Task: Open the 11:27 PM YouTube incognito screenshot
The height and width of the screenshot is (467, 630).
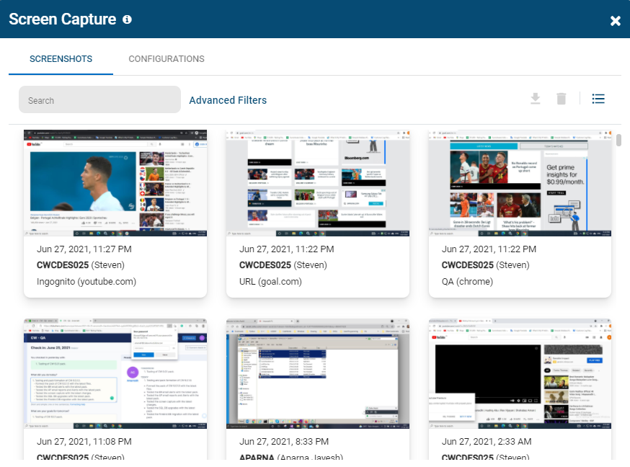Action: pyautogui.click(x=115, y=182)
